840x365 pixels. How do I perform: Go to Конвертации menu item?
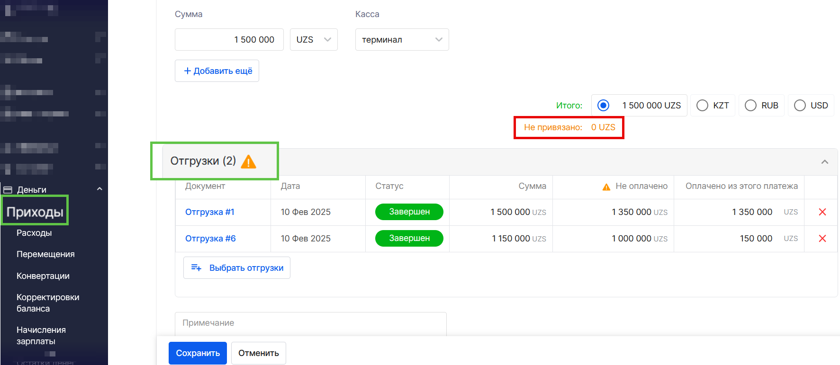(x=43, y=276)
